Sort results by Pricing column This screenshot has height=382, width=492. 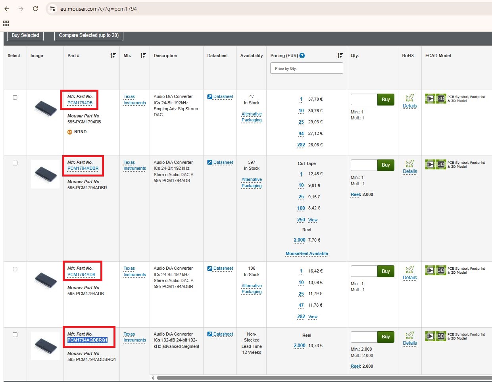click(x=340, y=56)
